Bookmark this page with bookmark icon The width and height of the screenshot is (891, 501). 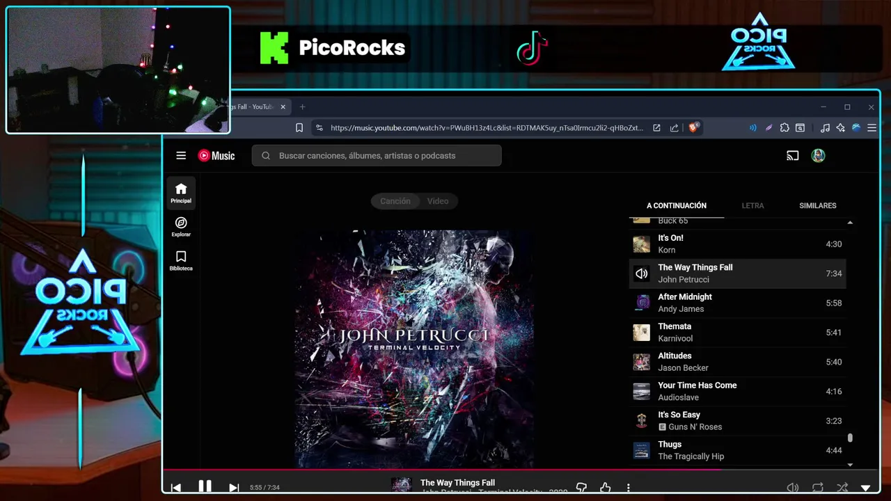pos(299,127)
